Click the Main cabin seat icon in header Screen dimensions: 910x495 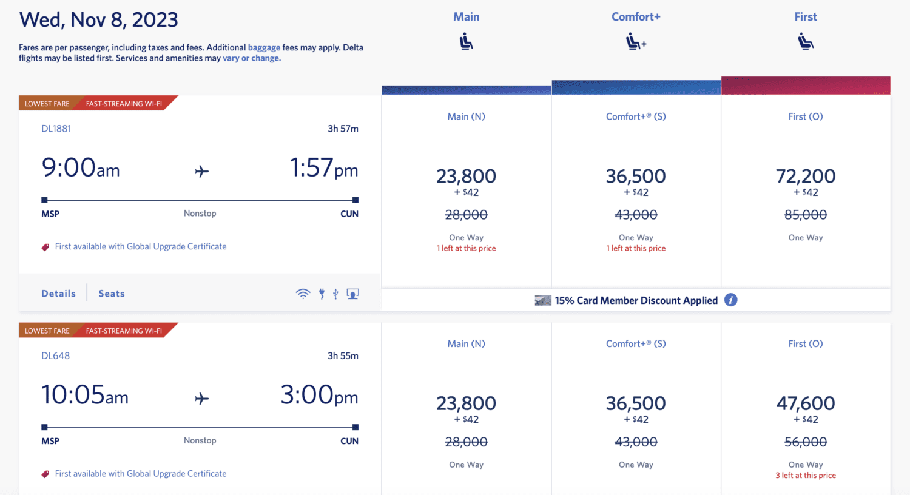(x=466, y=41)
